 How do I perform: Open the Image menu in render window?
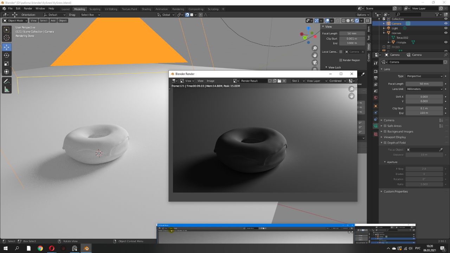coord(211,81)
